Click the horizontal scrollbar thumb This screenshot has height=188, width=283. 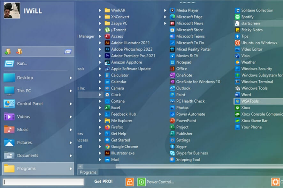(x=199, y=166)
